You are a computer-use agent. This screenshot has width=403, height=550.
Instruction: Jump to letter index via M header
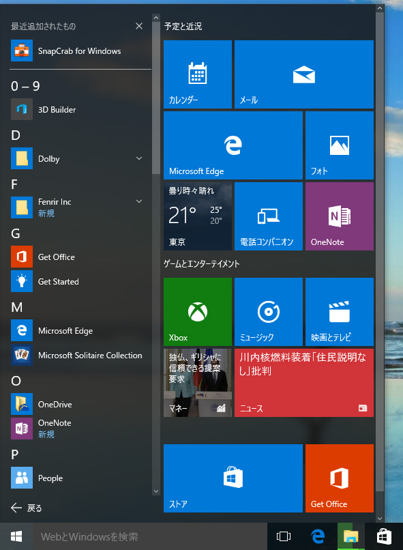(x=17, y=307)
